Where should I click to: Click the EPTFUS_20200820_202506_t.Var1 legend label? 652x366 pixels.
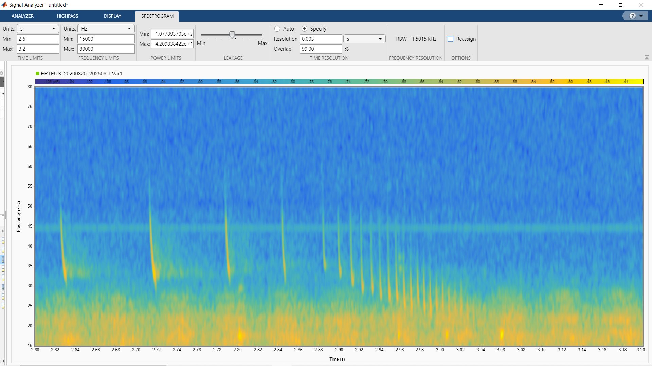81,73
